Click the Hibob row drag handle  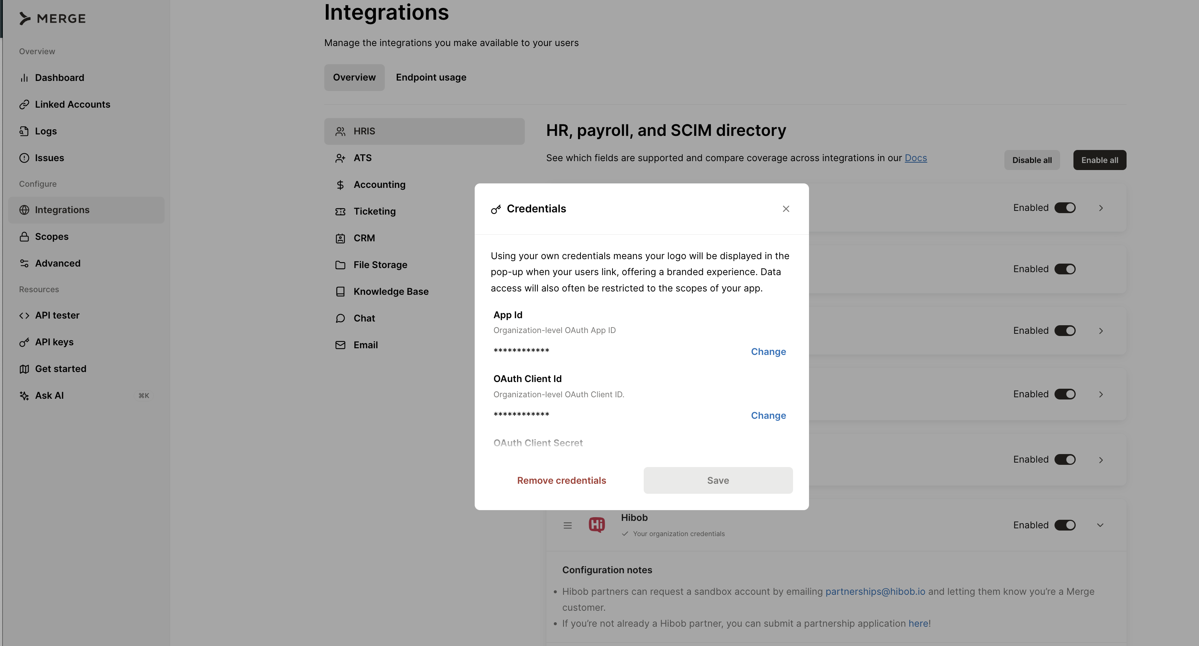click(x=568, y=526)
